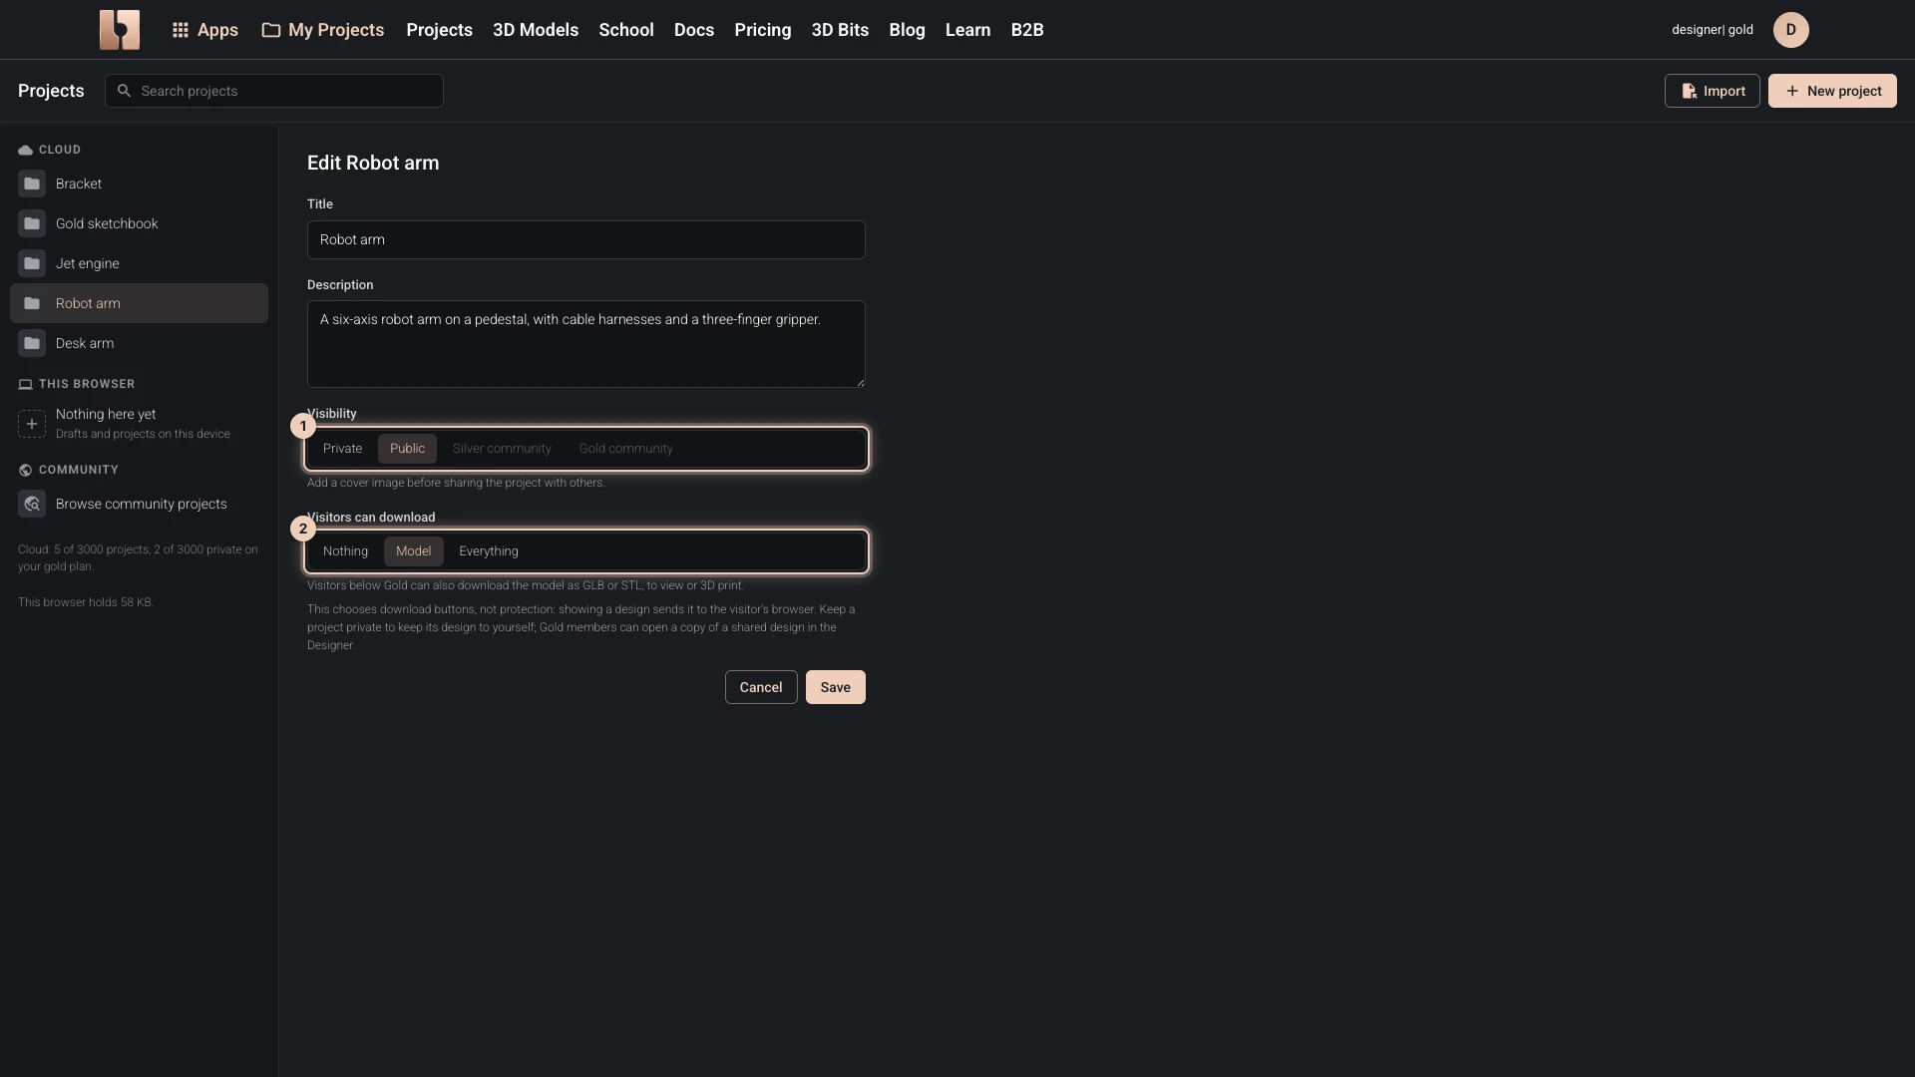
Task: Click the Cloud section cloud icon
Action: coord(25,150)
